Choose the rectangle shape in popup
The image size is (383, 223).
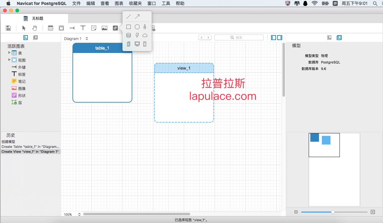point(129,27)
